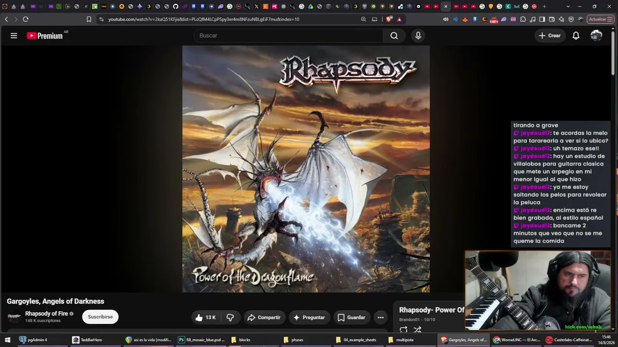This screenshot has width=618, height=347.
Task: Toggle the browser sidebar panel
Action: (542, 19)
